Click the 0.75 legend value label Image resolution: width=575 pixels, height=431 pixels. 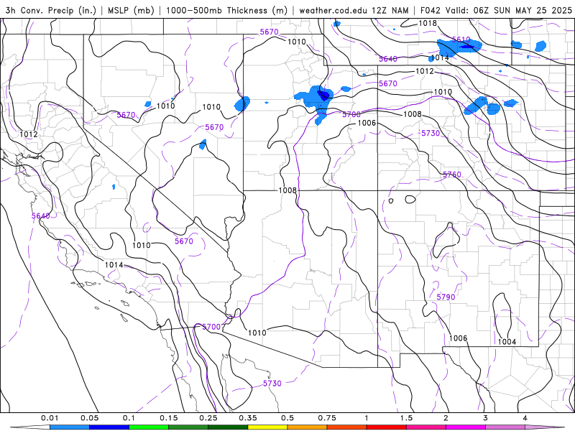(x=327, y=418)
